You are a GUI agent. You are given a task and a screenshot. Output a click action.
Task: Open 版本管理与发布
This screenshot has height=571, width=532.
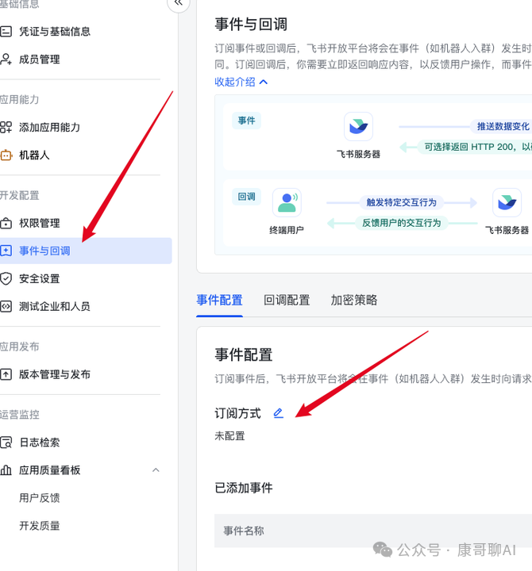[x=55, y=374]
